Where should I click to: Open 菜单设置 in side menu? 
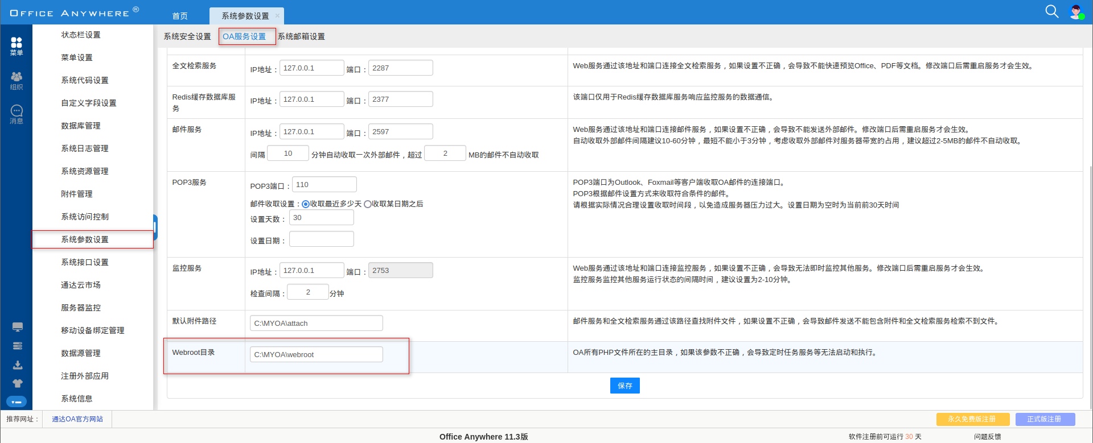[77, 57]
